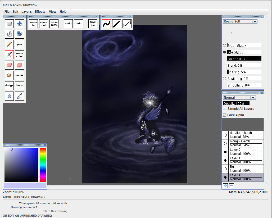Image resolution: width=272 pixels, height=218 pixels.
Task: Show the detailed sketch layer
Action: pos(225,135)
